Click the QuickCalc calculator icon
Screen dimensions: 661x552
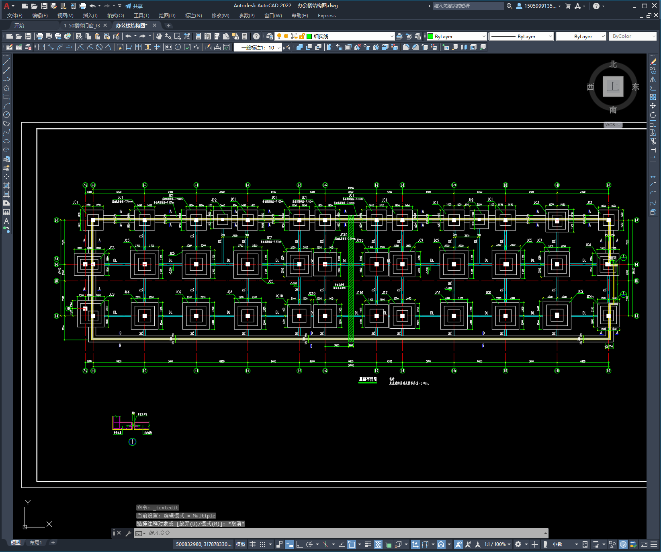245,36
